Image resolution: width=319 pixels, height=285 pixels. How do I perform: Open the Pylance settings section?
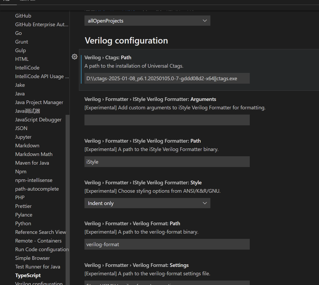coord(24,215)
